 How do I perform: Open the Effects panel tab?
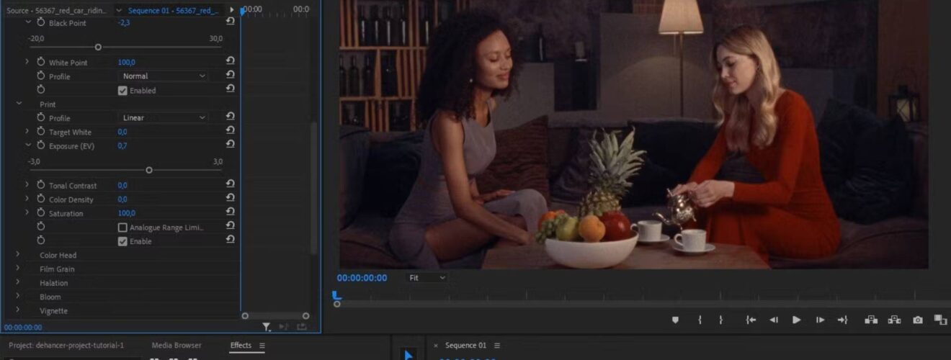[241, 346]
